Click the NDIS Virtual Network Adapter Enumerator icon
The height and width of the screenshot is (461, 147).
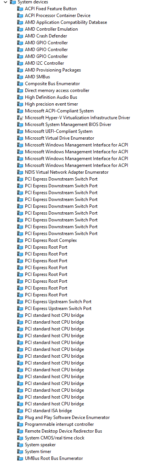(20, 172)
